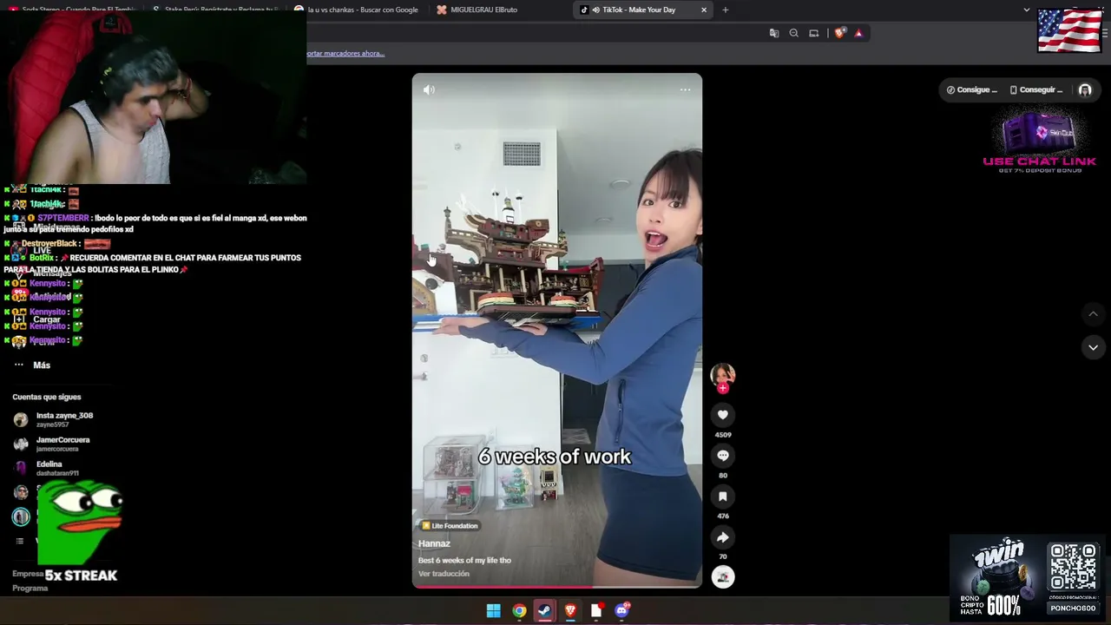The width and height of the screenshot is (1111, 625).
Task: Open the Cargar sidebar item
Action: tap(47, 319)
